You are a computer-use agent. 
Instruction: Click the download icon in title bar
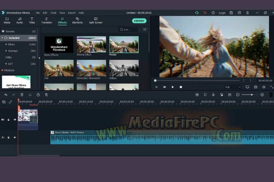click(247, 13)
